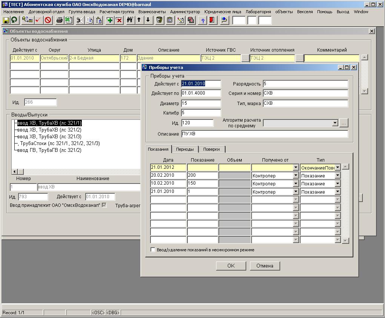385x318 pixels.
Task: Open the 'Лаборатория' menu
Action: click(x=258, y=12)
